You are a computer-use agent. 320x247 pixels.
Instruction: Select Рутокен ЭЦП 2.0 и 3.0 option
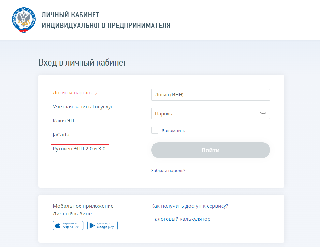79,149
